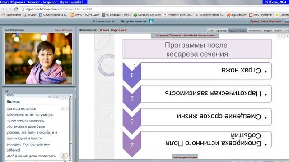This screenshot has height=162, width=289.
Task: Click the Блокировка истинного Поля Событий item
Action: point(206,139)
